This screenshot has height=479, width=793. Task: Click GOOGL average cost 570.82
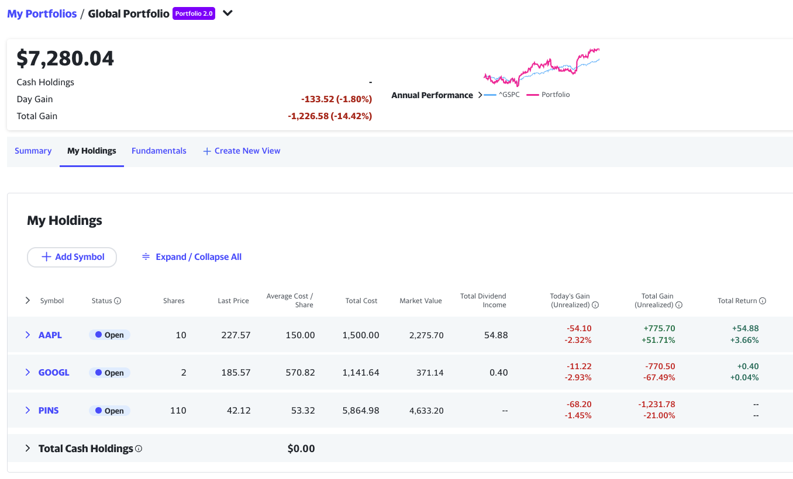coord(301,372)
